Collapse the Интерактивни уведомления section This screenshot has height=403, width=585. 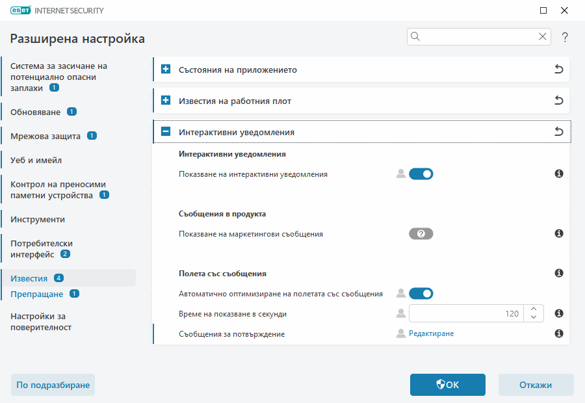(166, 132)
